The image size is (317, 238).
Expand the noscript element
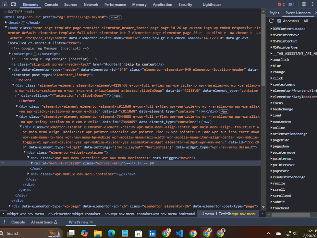pyautogui.click(x=10, y=53)
